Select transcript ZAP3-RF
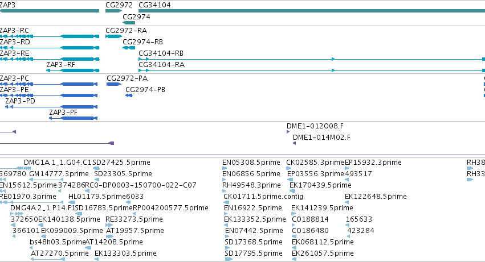Viewport: 485px width, 262px height. point(73,70)
